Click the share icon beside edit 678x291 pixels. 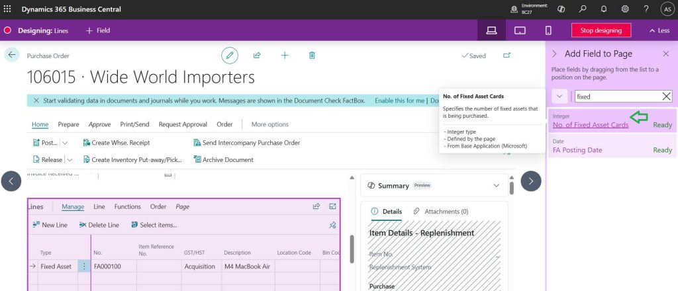pyautogui.click(x=257, y=56)
